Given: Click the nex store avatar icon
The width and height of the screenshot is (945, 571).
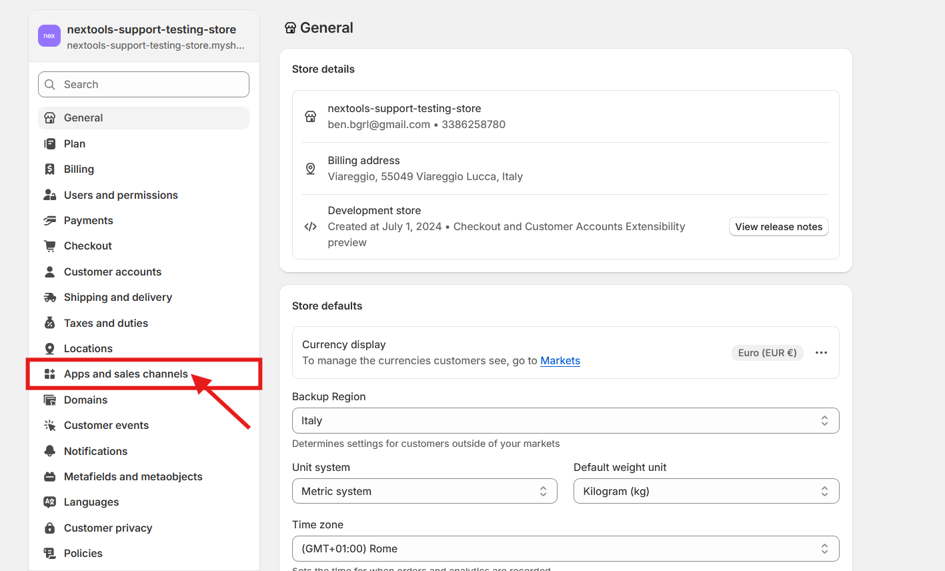Looking at the screenshot, I should (49, 36).
